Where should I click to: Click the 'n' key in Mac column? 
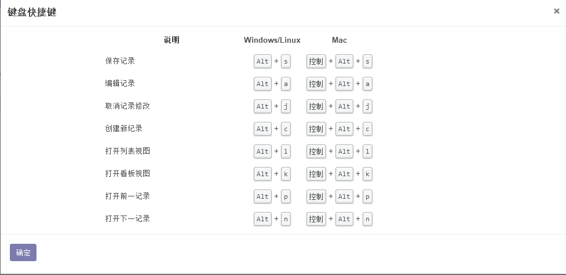pos(367,219)
